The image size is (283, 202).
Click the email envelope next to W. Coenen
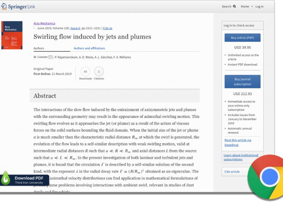pyautogui.click(x=50, y=57)
